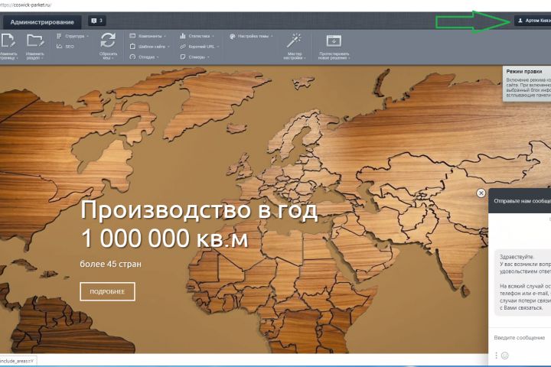Expand the Структура dropdown
The width and height of the screenshot is (551, 367).
tap(75, 36)
